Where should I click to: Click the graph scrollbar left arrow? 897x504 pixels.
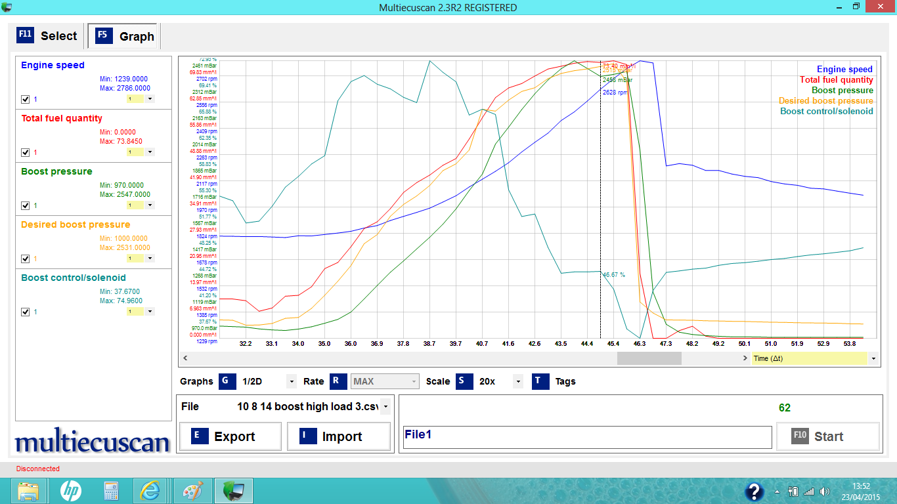[x=185, y=358]
